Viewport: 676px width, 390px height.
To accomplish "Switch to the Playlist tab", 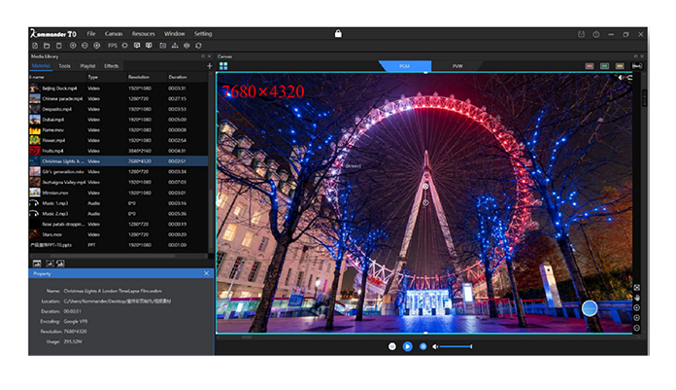I will [x=88, y=66].
